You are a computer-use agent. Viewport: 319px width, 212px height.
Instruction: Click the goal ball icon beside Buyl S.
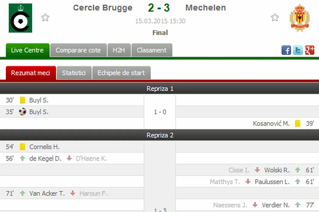pyautogui.click(x=22, y=112)
